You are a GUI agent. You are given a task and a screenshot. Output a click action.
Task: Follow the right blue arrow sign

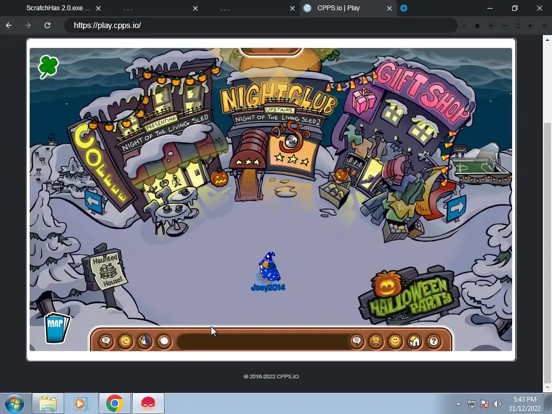456,209
